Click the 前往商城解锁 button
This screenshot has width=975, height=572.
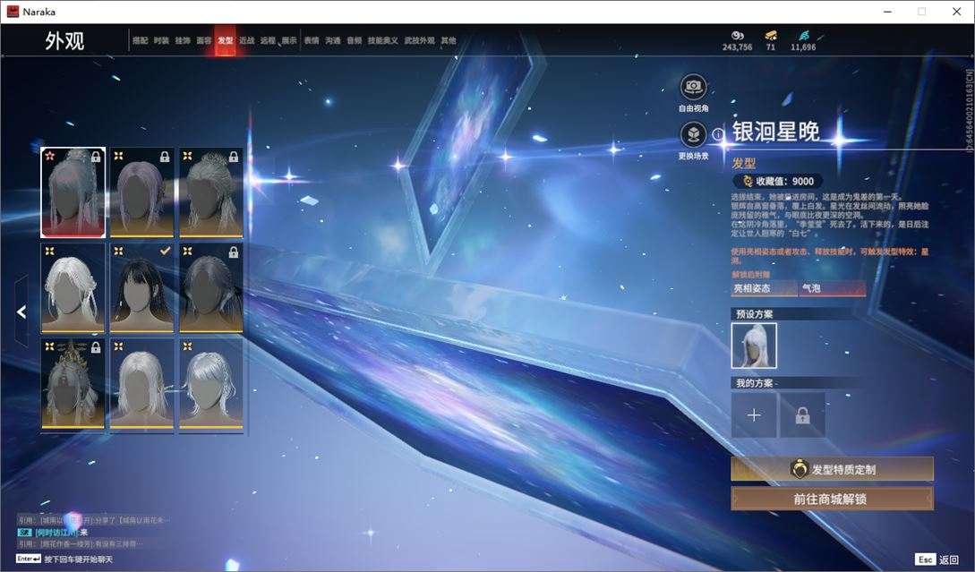point(832,499)
